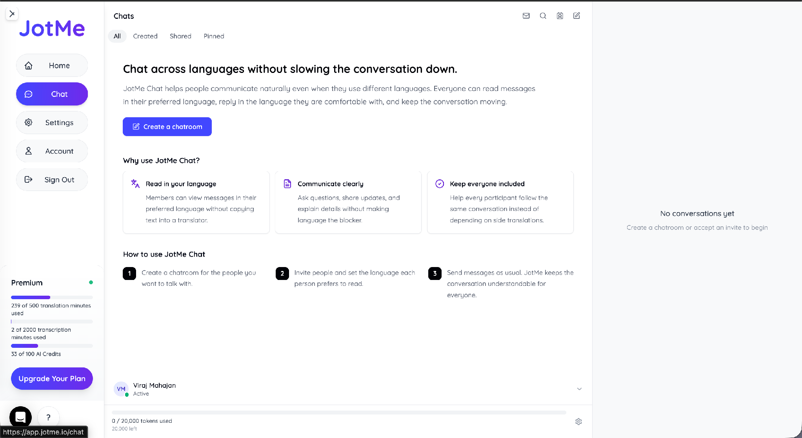Click the question mark help button
The image size is (802, 438).
[48, 417]
